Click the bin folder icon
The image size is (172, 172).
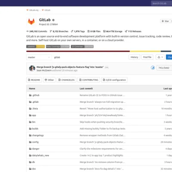(30, 122)
